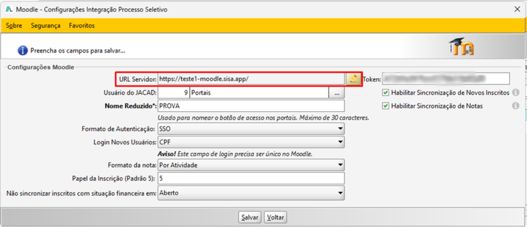527x227 pixels.
Task: Click the Usuário do JACAD code field showing 9
Action: 173,93
